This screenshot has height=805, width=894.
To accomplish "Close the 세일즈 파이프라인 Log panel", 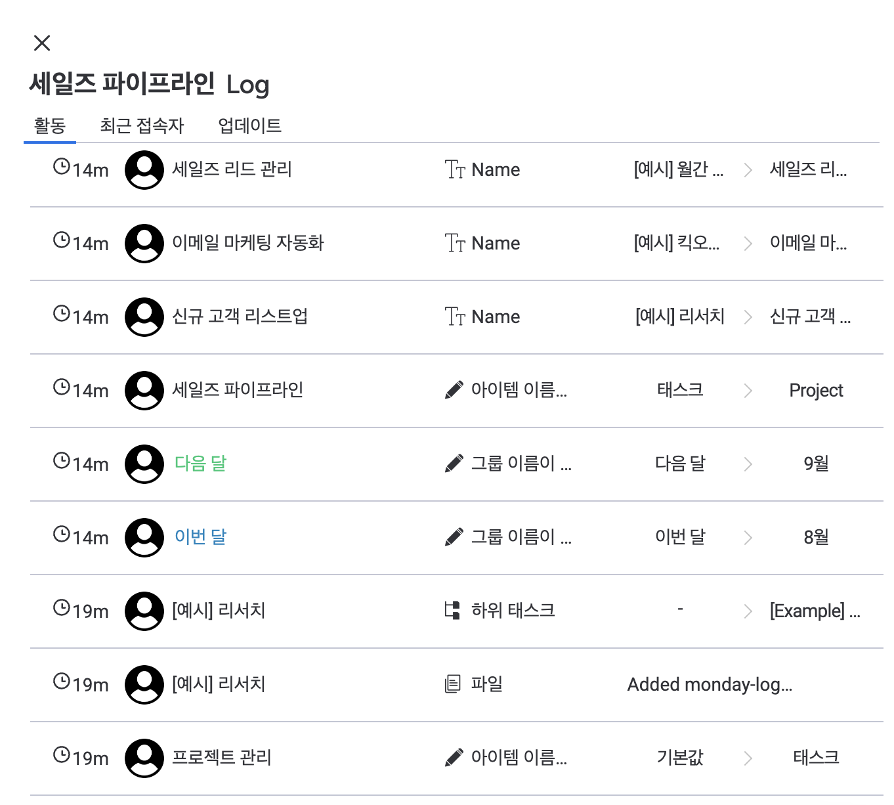I will click(x=42, y=43).
